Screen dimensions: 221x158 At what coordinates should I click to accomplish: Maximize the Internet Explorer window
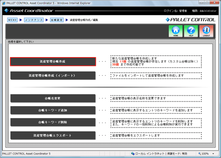207,2
